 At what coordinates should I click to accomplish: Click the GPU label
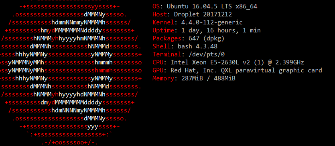[x=158, y=70]
